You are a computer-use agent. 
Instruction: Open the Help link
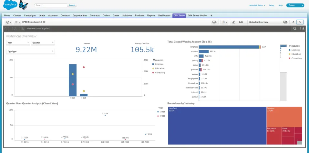tap(281, 5)
